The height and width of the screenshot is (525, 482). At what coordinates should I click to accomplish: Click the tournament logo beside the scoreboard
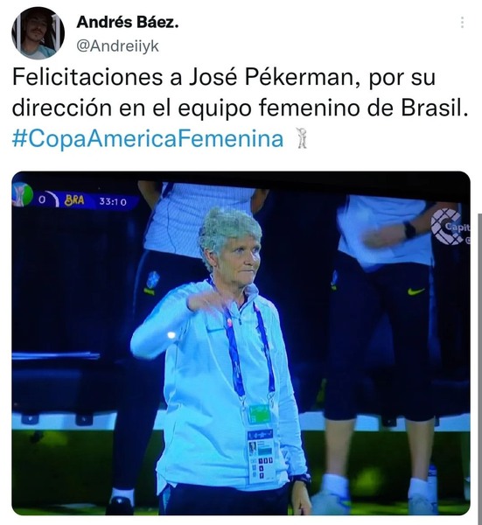22,194
